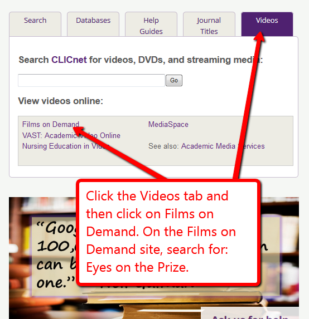Select the Help Guides tab
This screenshot has width=309, height=319.
coord(151,24)
